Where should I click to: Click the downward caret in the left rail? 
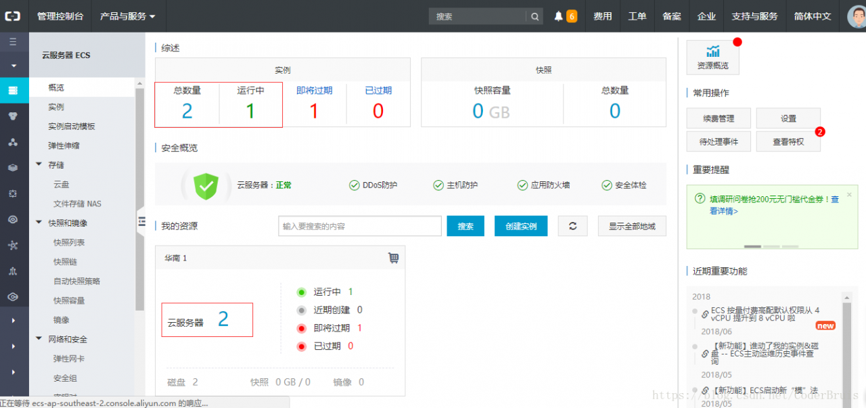click(x=14, y=66)
